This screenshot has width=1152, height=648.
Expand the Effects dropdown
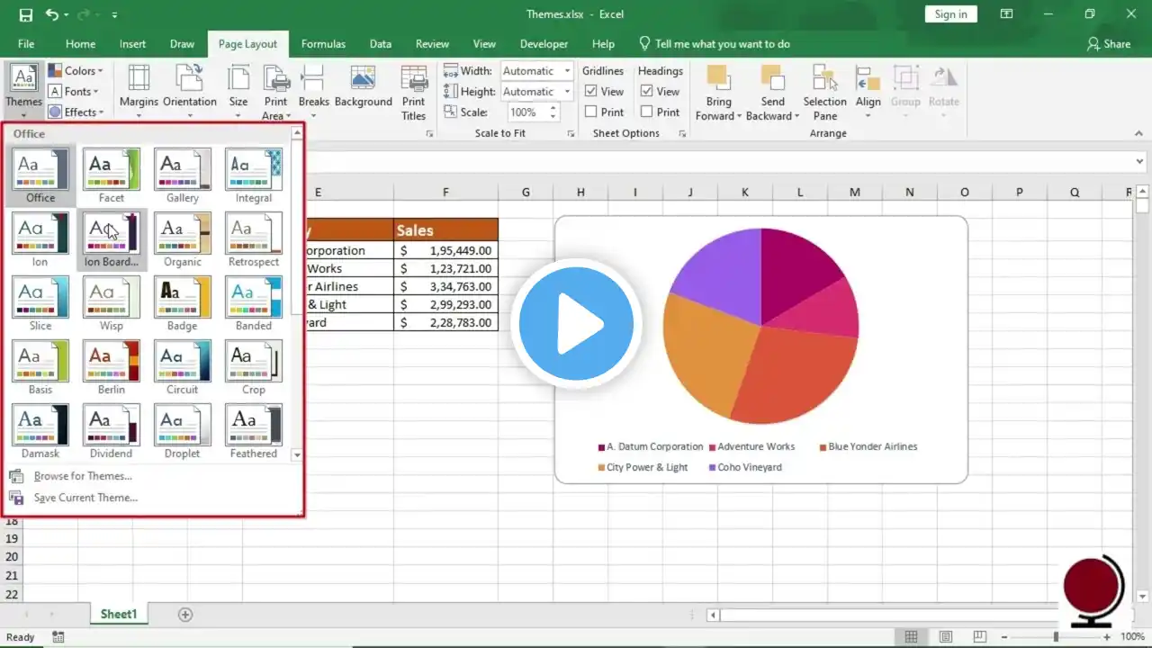[76, 112]
